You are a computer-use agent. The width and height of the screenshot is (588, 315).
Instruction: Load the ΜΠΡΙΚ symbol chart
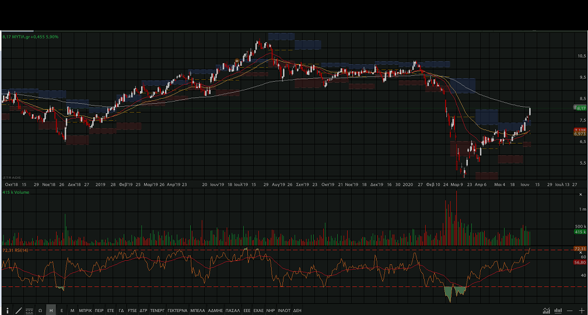tap(85, 311)
